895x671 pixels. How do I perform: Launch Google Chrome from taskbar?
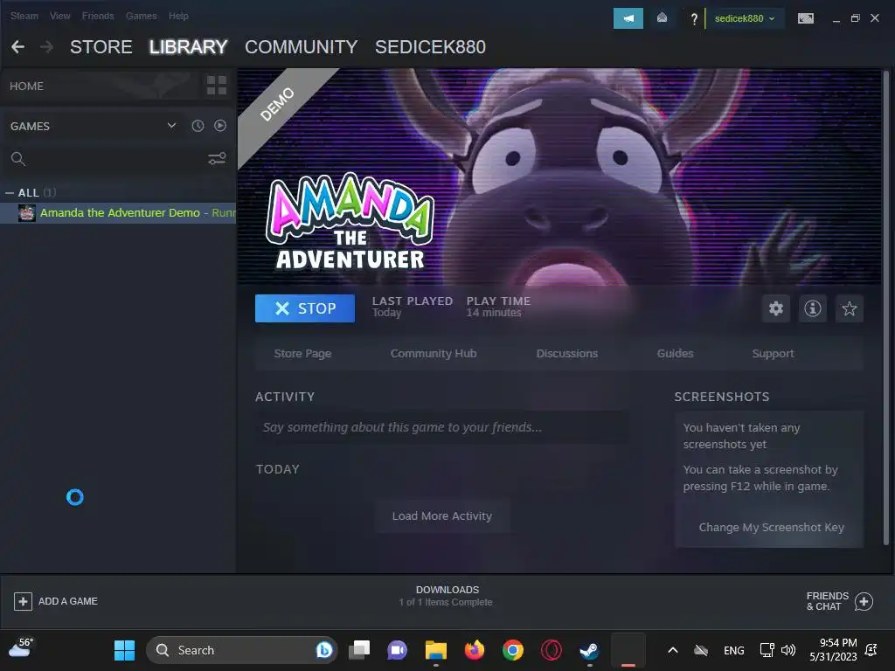512,650
